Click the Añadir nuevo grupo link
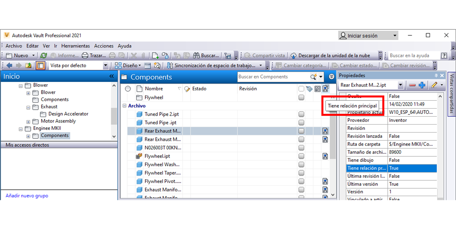456x232 pixels. [27, 196]
